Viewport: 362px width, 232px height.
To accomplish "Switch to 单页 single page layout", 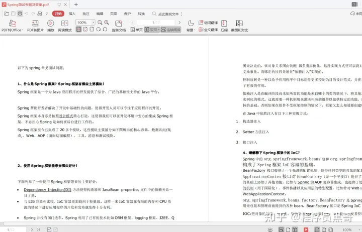I will click(137, 30).
